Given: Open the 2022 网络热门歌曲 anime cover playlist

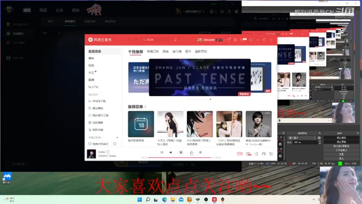Looking at the screenshot, I should pos(200,124).
